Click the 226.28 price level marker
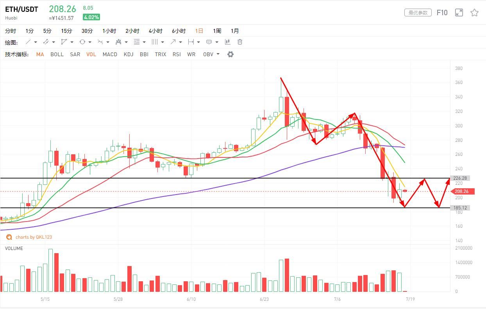Screen dimensions: 486x309 coord(460,178)
